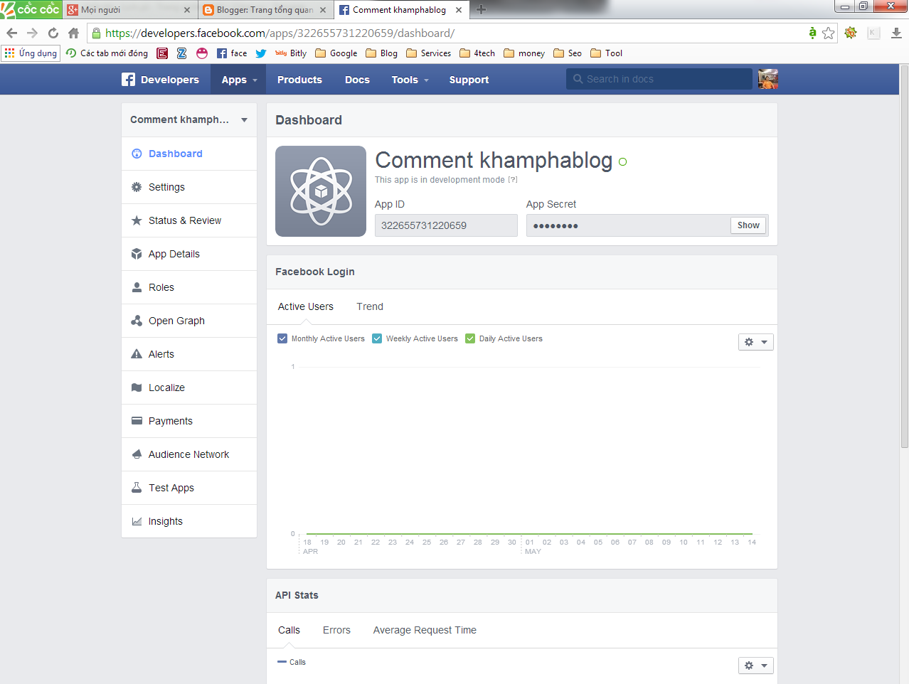
Task: Expand the Comment khamph... app selector
Action: tap(189, 119)
